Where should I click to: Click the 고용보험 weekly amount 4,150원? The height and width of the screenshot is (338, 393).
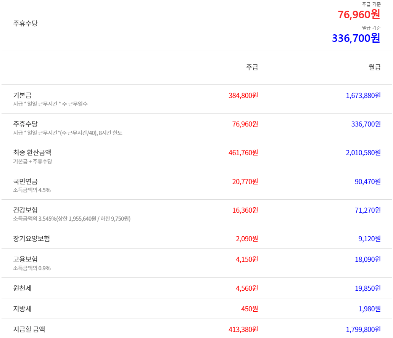coord(248,259)
